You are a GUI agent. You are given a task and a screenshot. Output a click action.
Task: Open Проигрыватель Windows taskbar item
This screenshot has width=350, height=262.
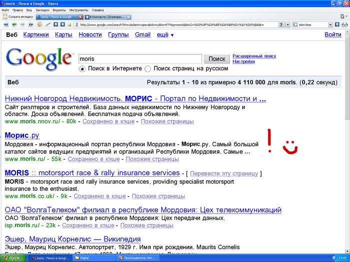pos(138,258)
